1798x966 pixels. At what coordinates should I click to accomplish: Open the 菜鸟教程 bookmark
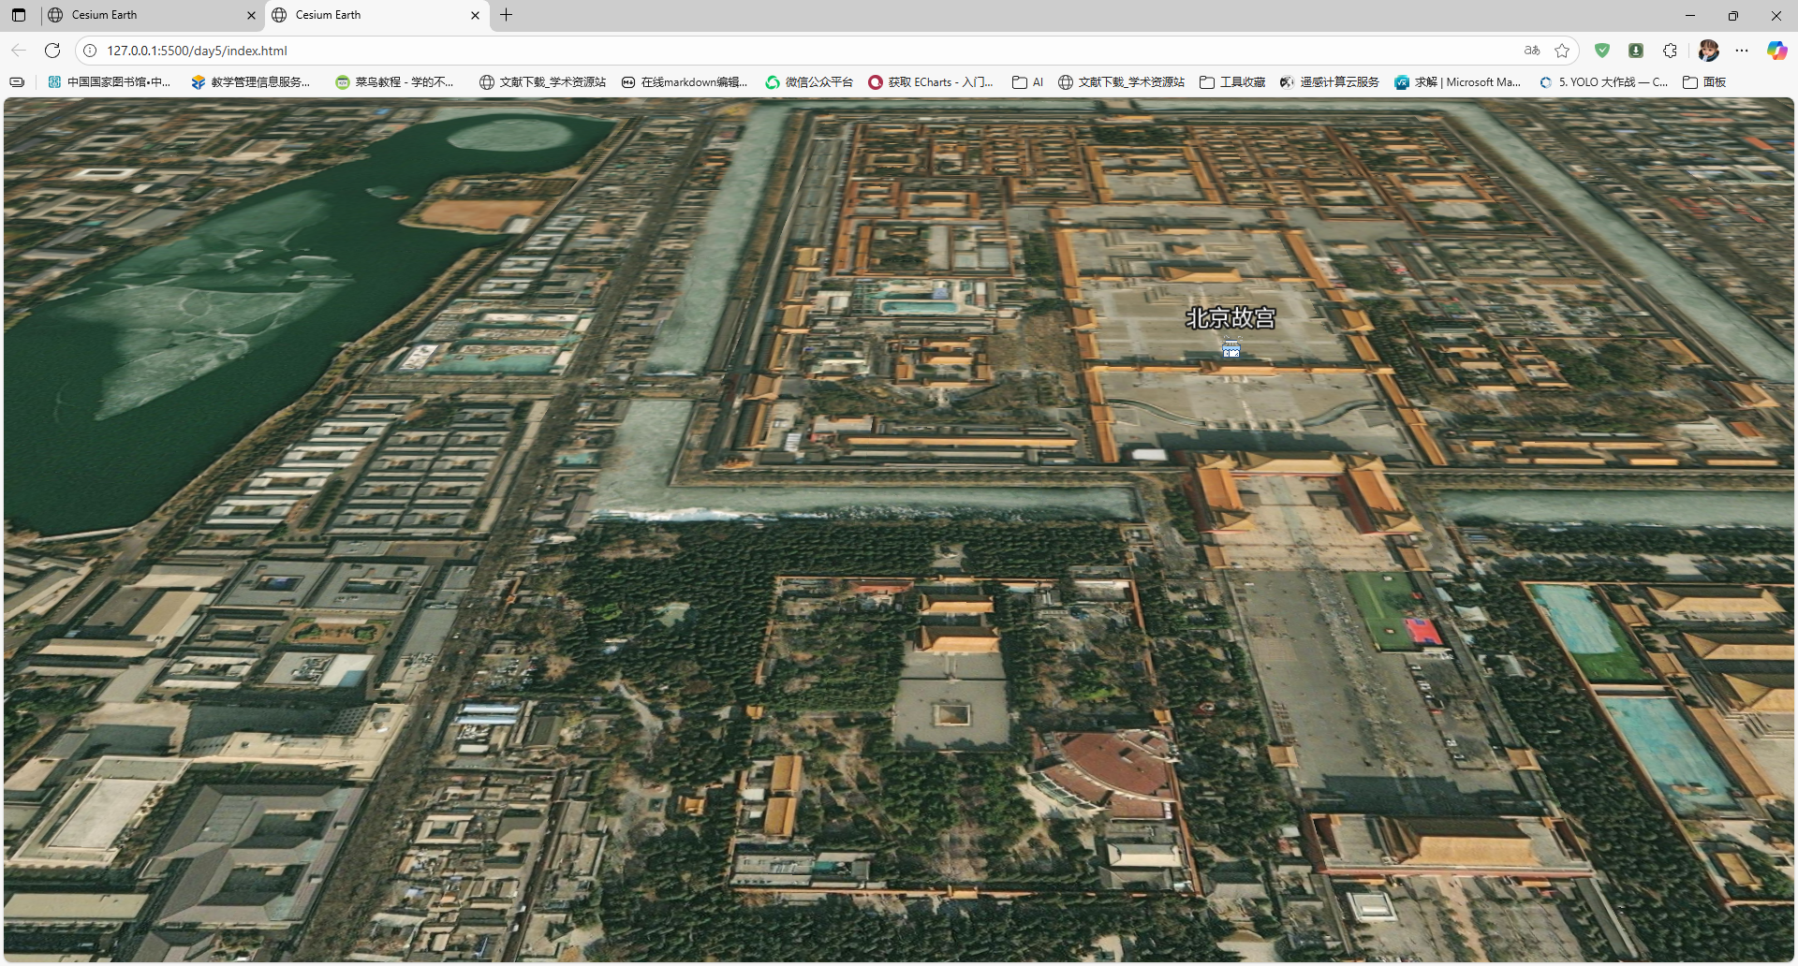(394, 82)
